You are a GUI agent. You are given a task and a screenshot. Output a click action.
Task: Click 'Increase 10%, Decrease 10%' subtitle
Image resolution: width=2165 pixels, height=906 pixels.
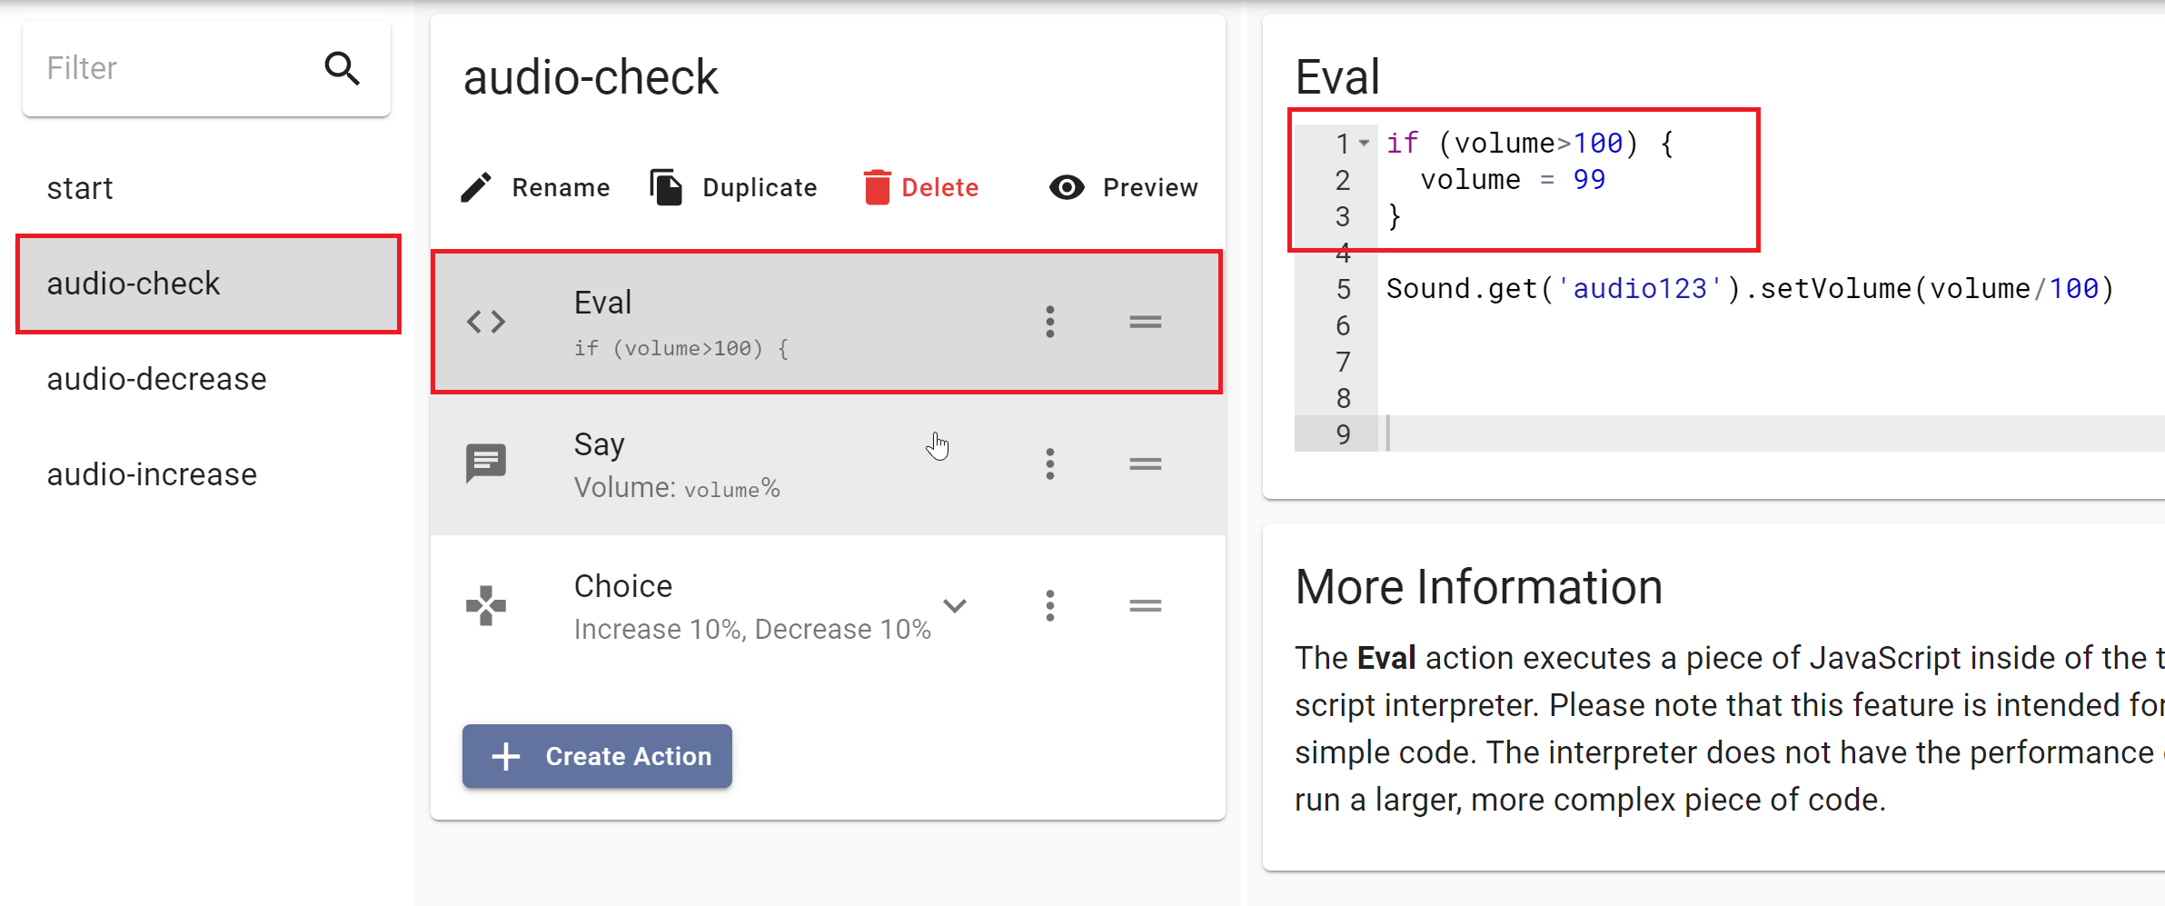coord(752,629)
